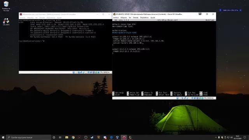Click the 'Justify' nano shortcut label

177,93
